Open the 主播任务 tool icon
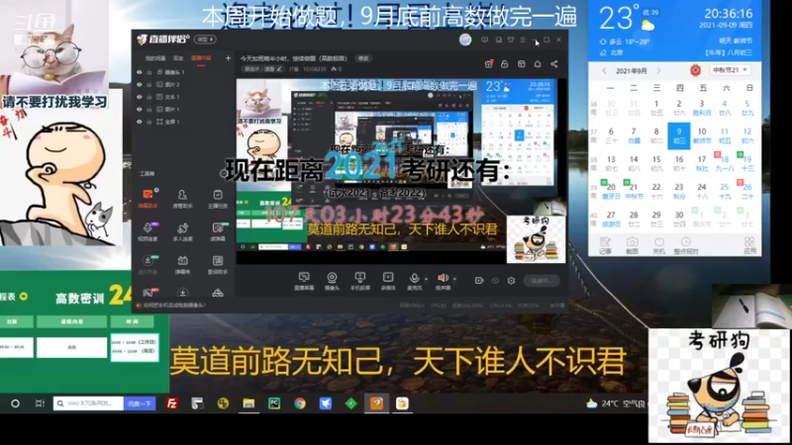Viewport: 792px width, 445px height. click(x=218, y=198)
